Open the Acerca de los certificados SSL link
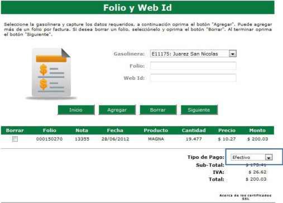 (246, 197)
